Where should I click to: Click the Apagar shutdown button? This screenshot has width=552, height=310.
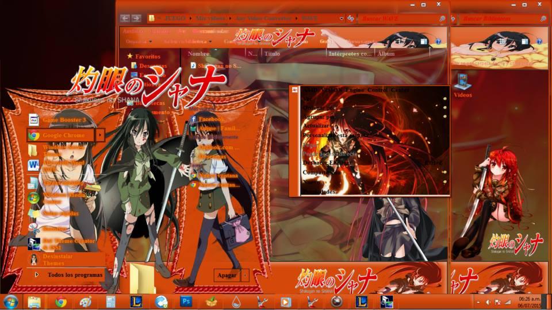(x=227, y=275)
